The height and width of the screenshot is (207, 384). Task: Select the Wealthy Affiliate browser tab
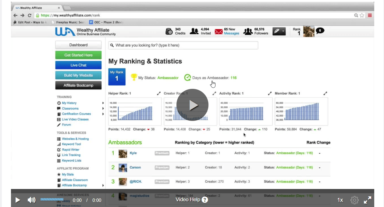pos(37,8)
